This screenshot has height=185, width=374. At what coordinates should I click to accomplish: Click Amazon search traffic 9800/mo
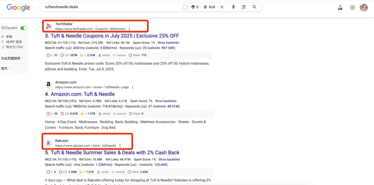(80, 106)
